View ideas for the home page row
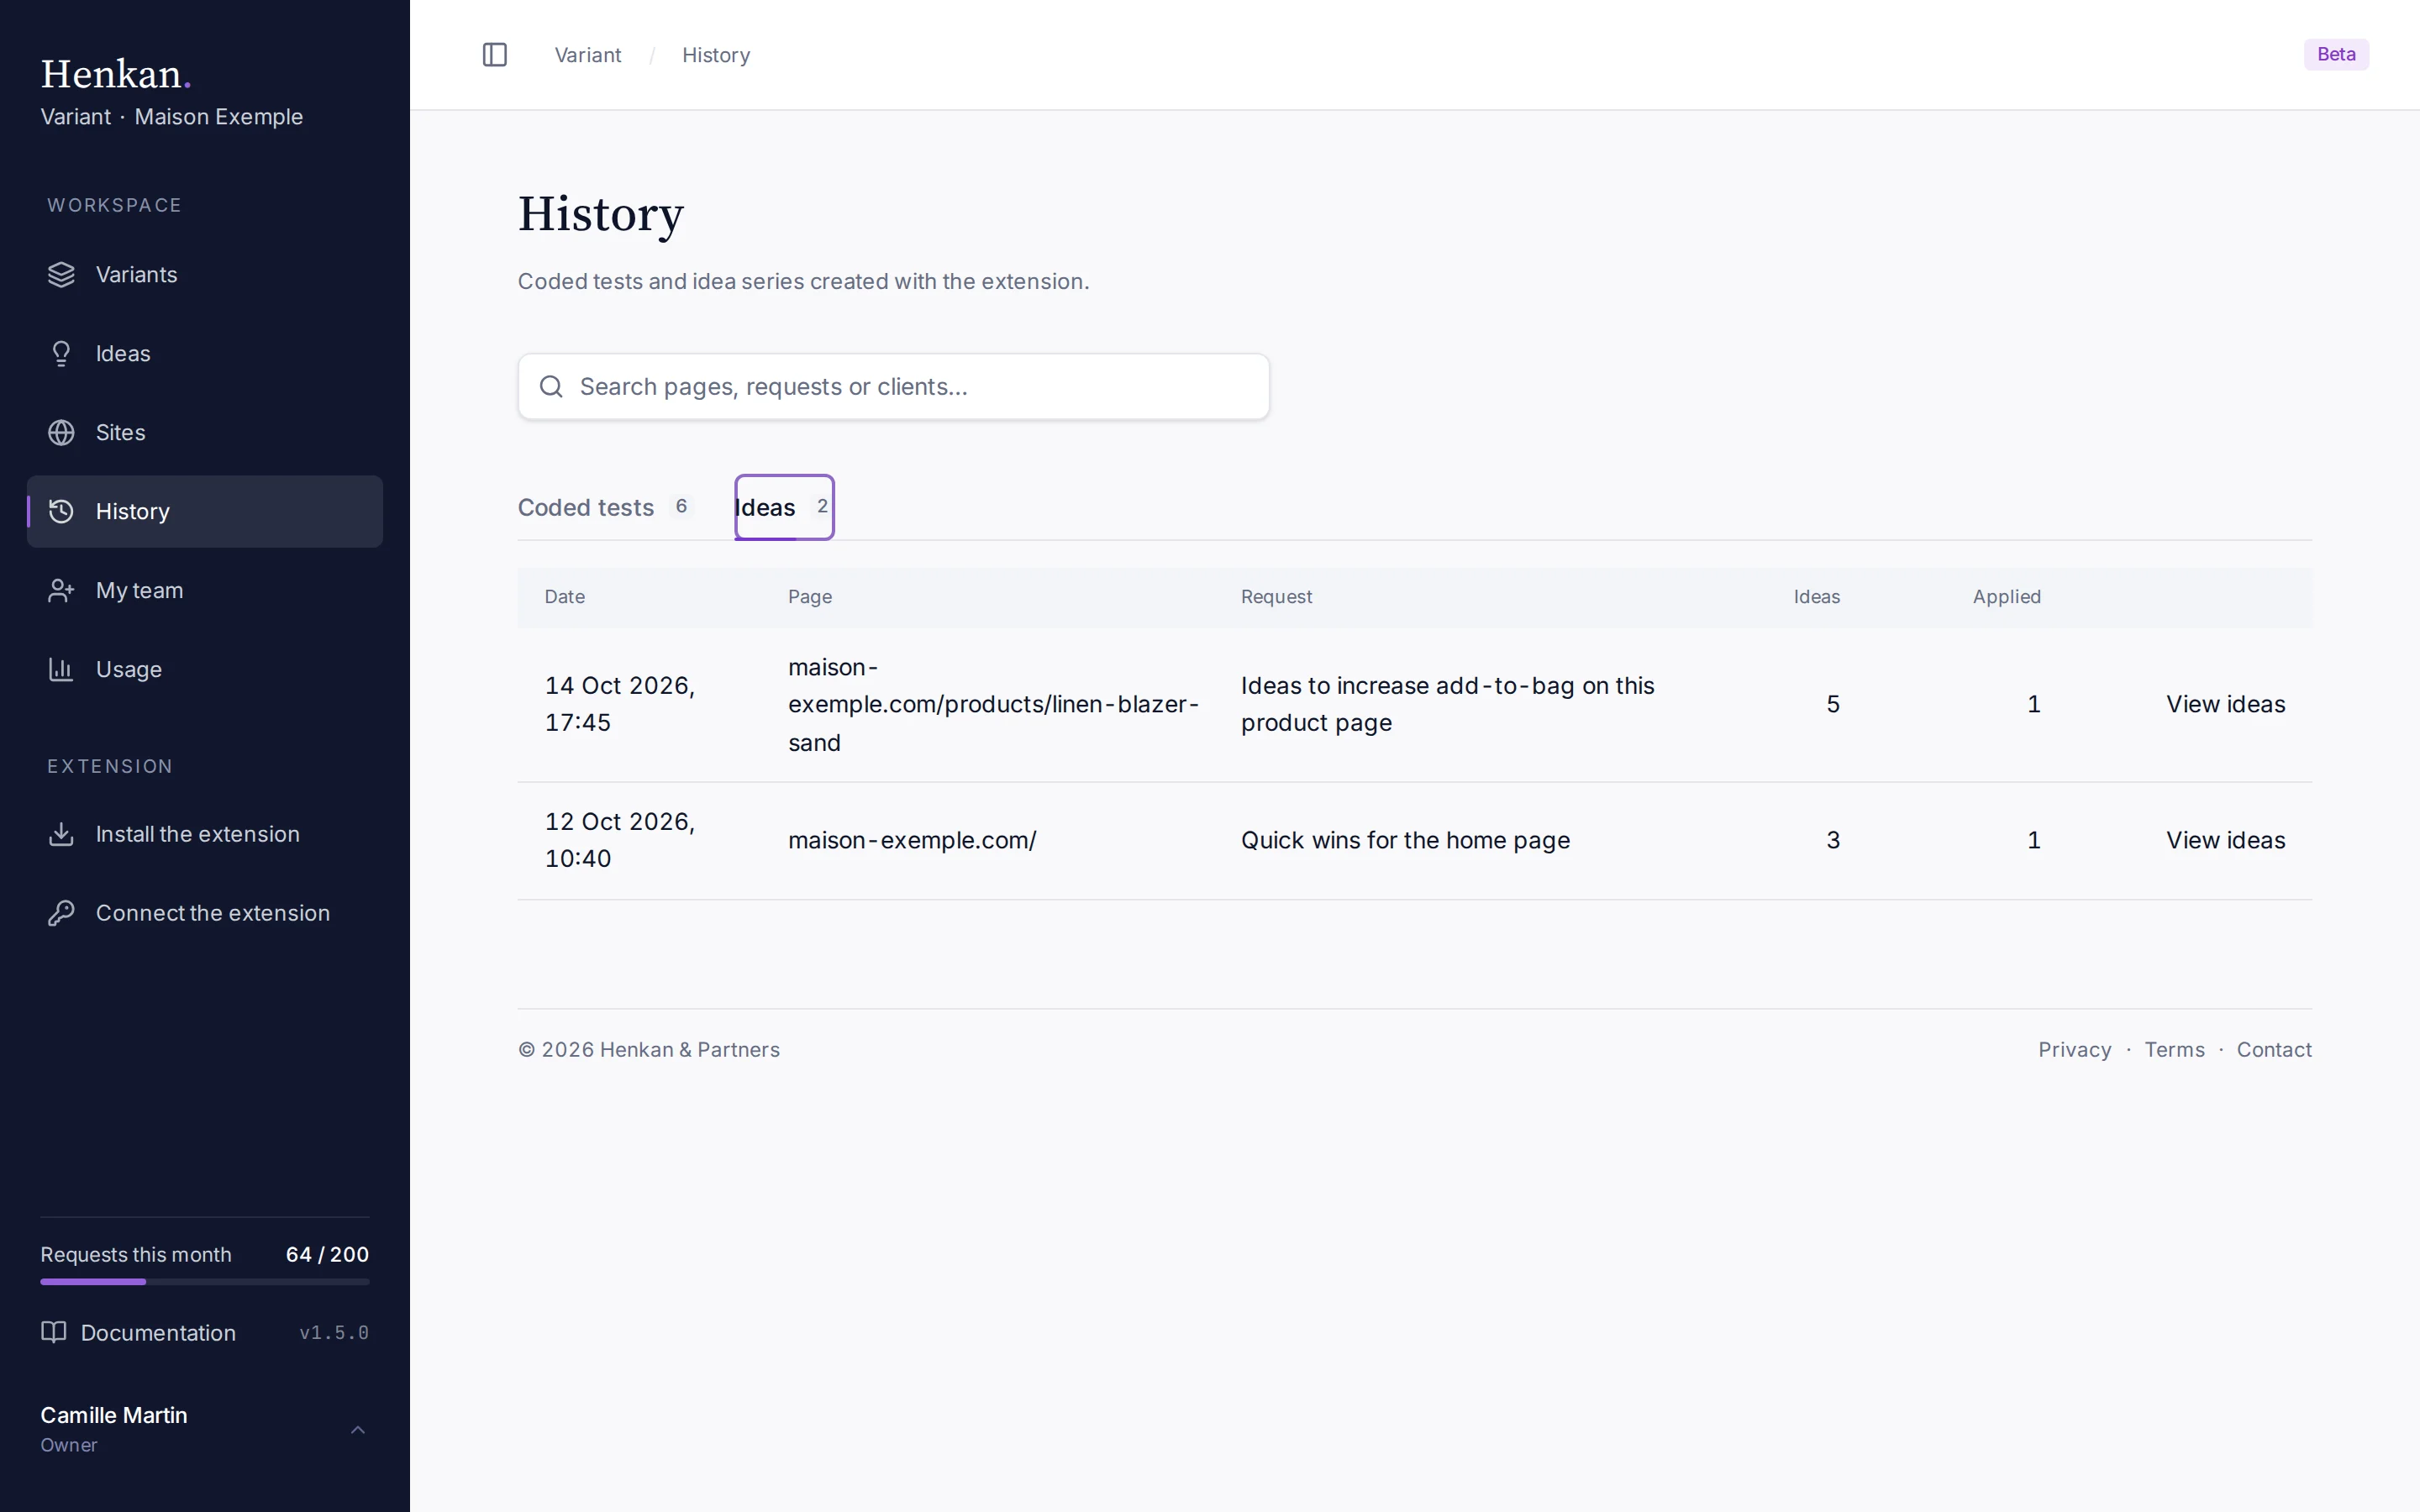Image resolution: width=2420 pixels, height=1512 pixels. pyautogui.click(x=2225, y=840)
